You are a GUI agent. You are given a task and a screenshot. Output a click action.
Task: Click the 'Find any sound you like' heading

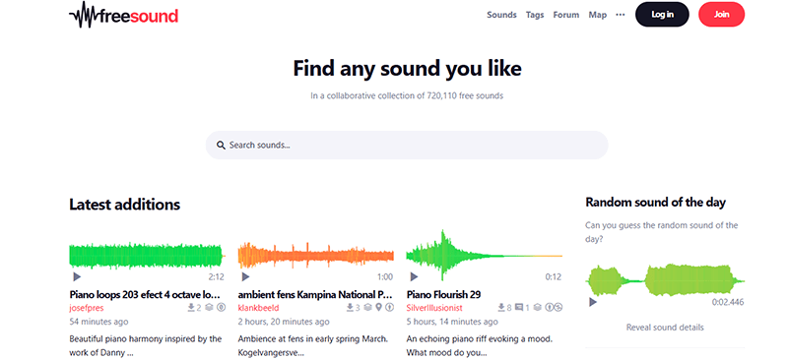click(x=407, y=68)
